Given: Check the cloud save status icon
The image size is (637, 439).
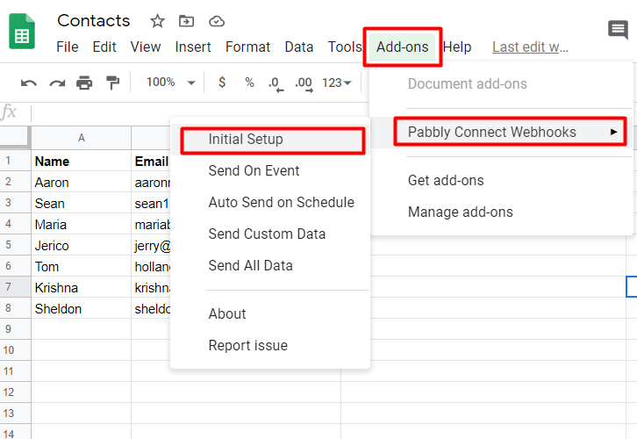Looking at the screenshot, I should click(x=217, y=21).
